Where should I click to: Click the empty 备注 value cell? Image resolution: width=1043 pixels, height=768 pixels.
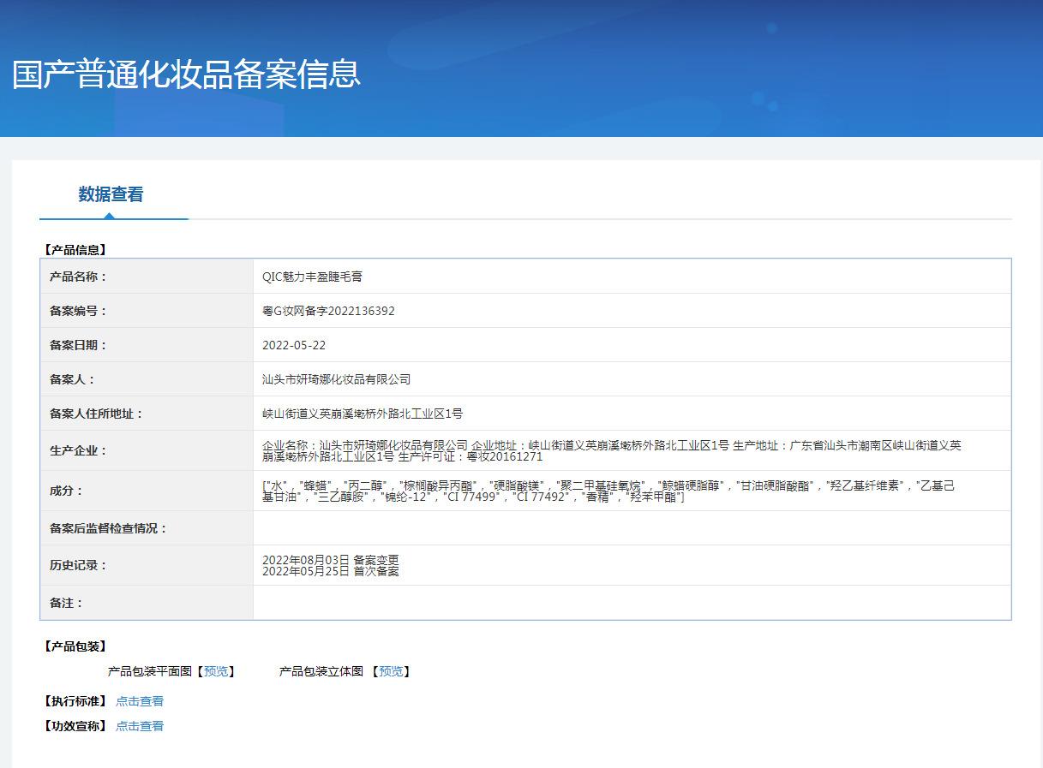[x=632, y=603]
